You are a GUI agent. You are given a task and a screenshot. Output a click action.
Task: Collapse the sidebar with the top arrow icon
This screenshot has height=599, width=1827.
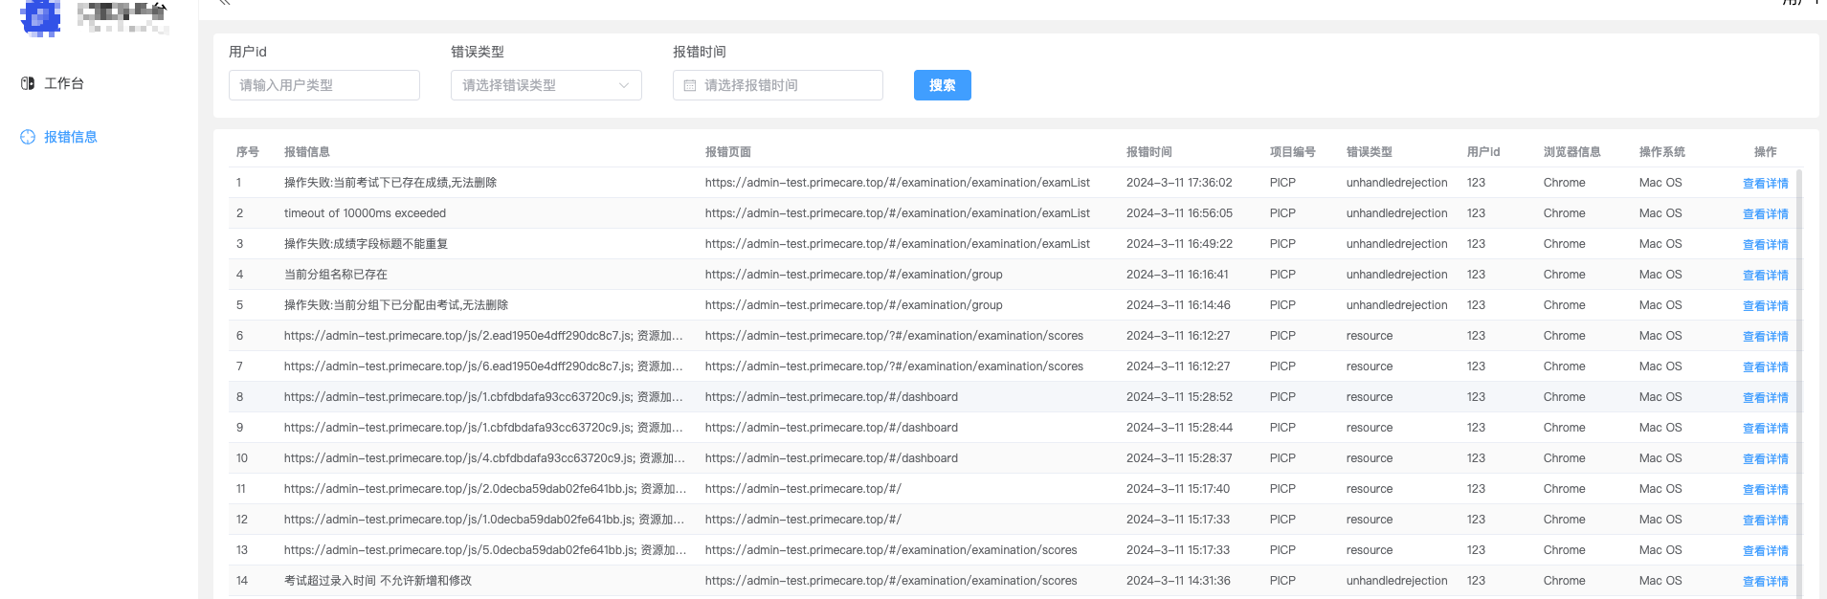pos(225,3)
